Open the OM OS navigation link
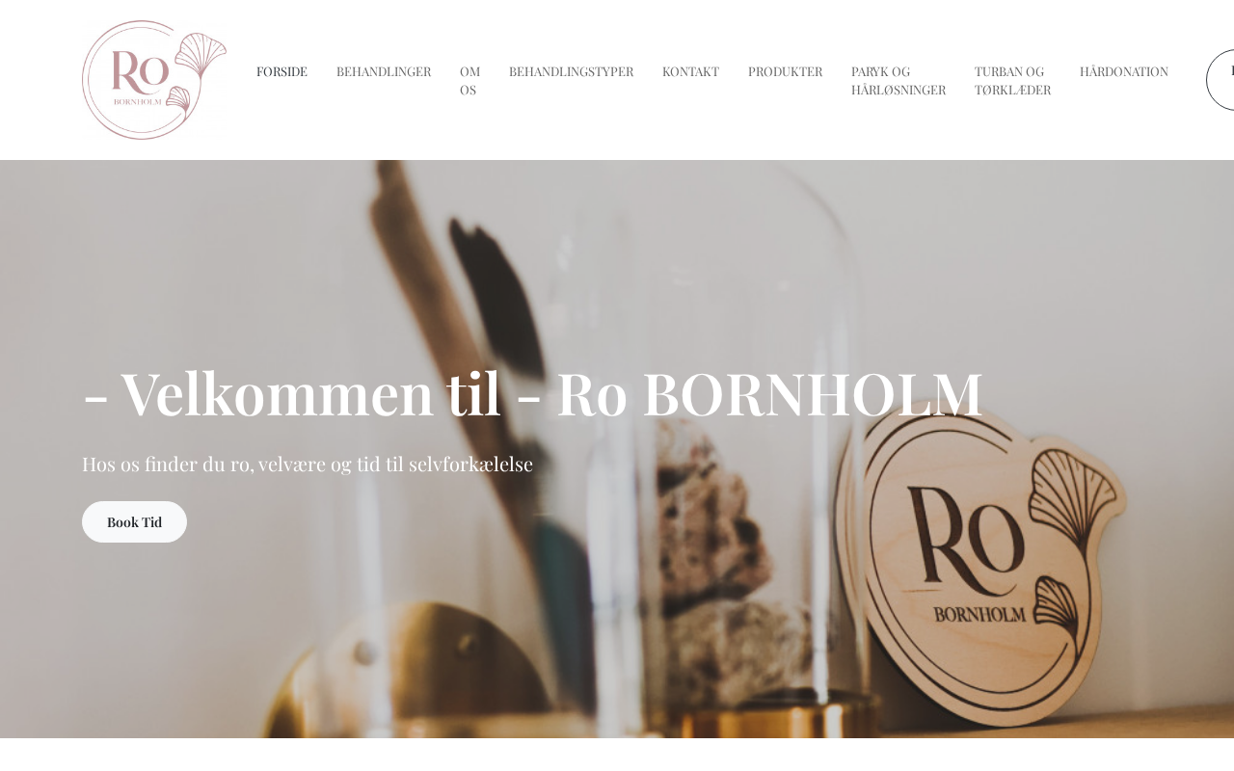This screenshot has width=1234, height=771. 469,80
